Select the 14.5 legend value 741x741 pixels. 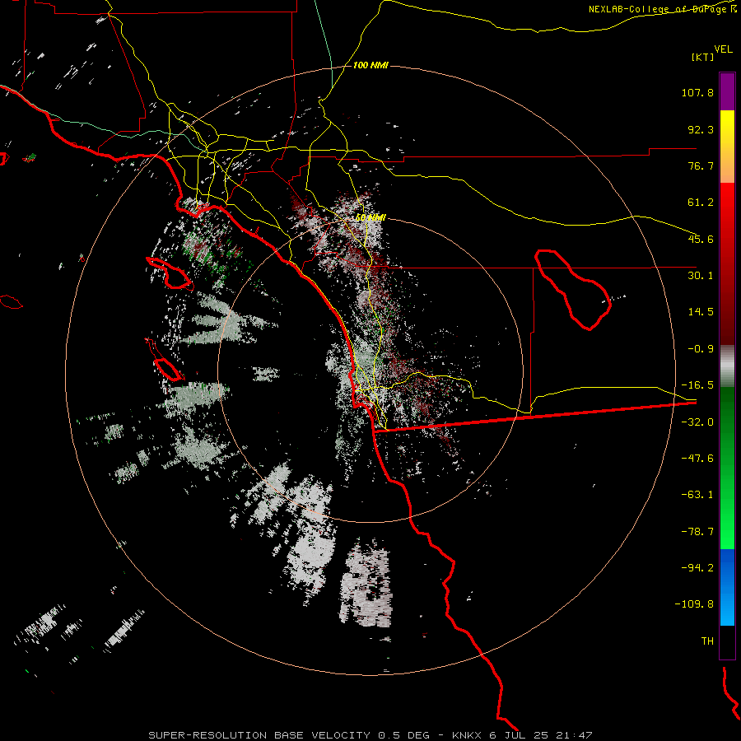tap(701, 312)
